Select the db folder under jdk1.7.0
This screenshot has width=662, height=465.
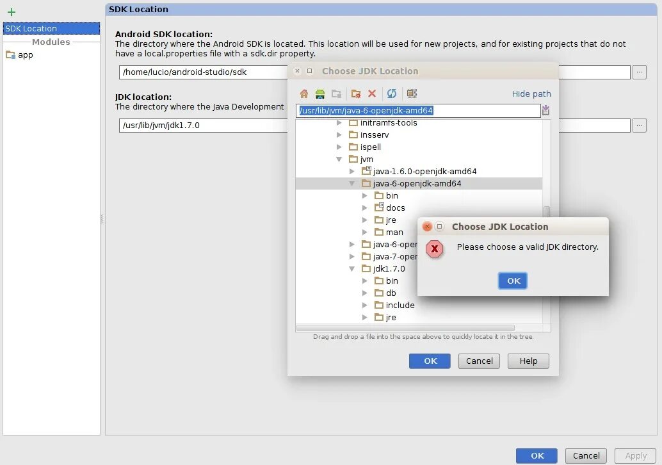click(x=385, y=293)
